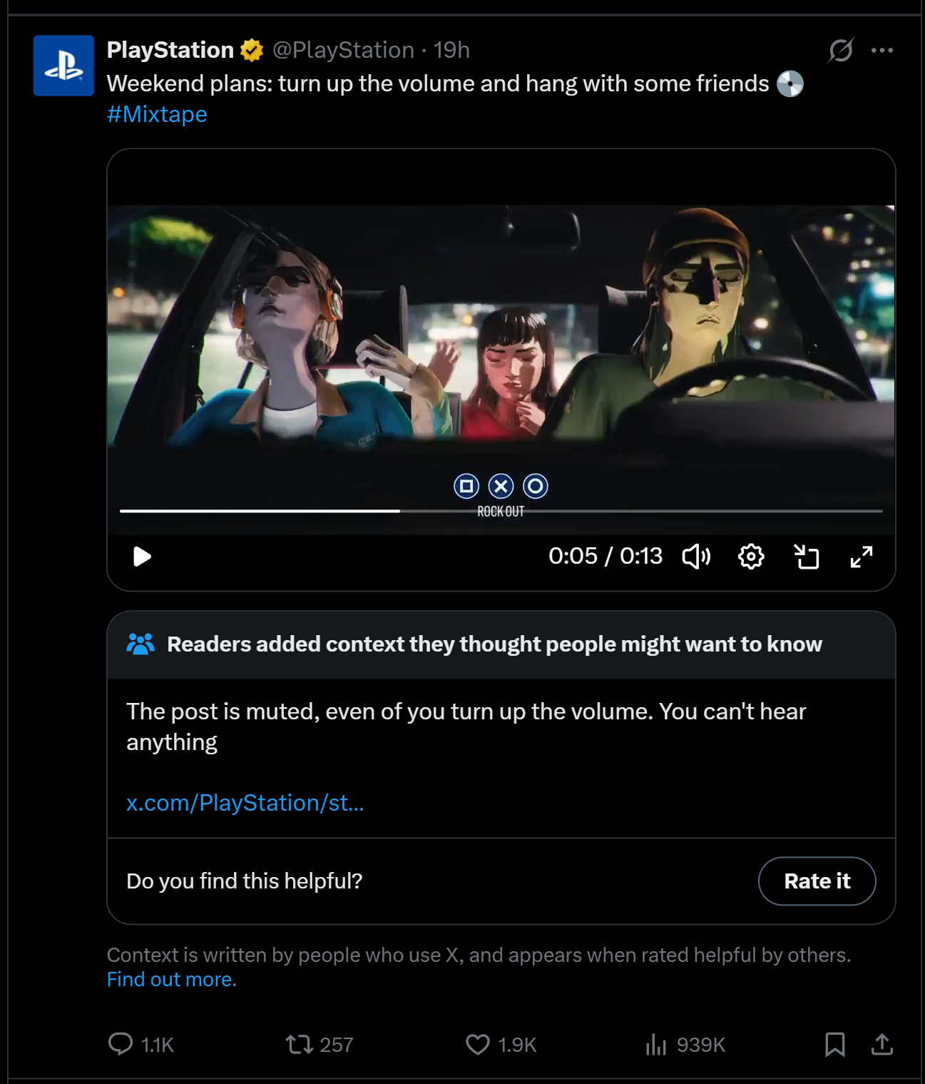Toggle picture-in-picture mode for the video

click(x=807, y=557)
